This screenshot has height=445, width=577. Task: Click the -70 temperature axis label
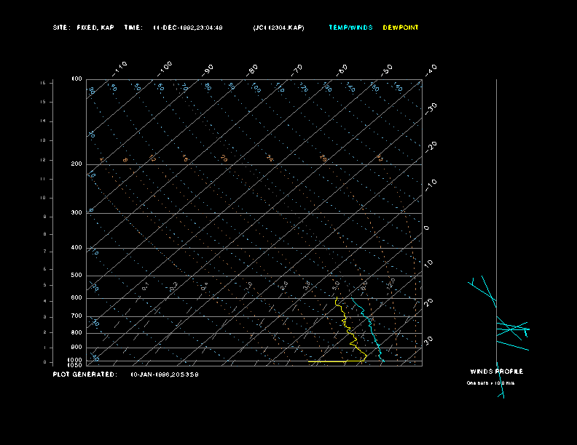tap(297, 70)
